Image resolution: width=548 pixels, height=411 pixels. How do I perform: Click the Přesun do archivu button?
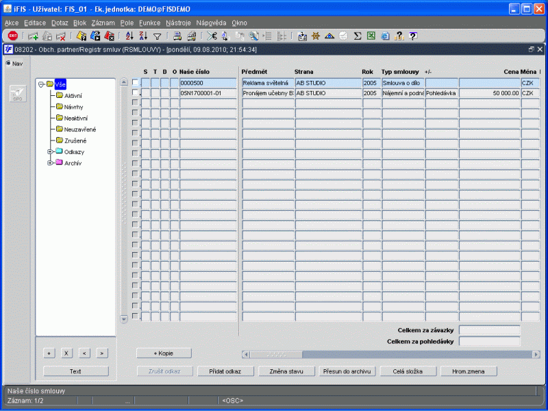pos(347,371)
